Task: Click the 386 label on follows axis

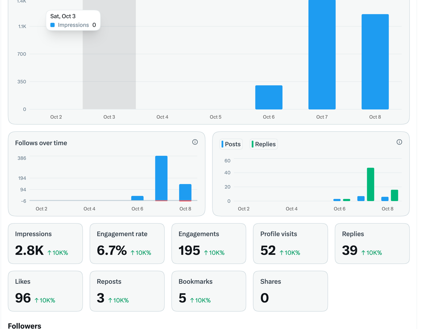Action: [22, 158]
